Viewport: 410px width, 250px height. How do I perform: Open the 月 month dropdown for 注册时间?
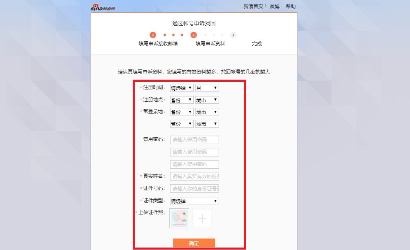point(207,87)
